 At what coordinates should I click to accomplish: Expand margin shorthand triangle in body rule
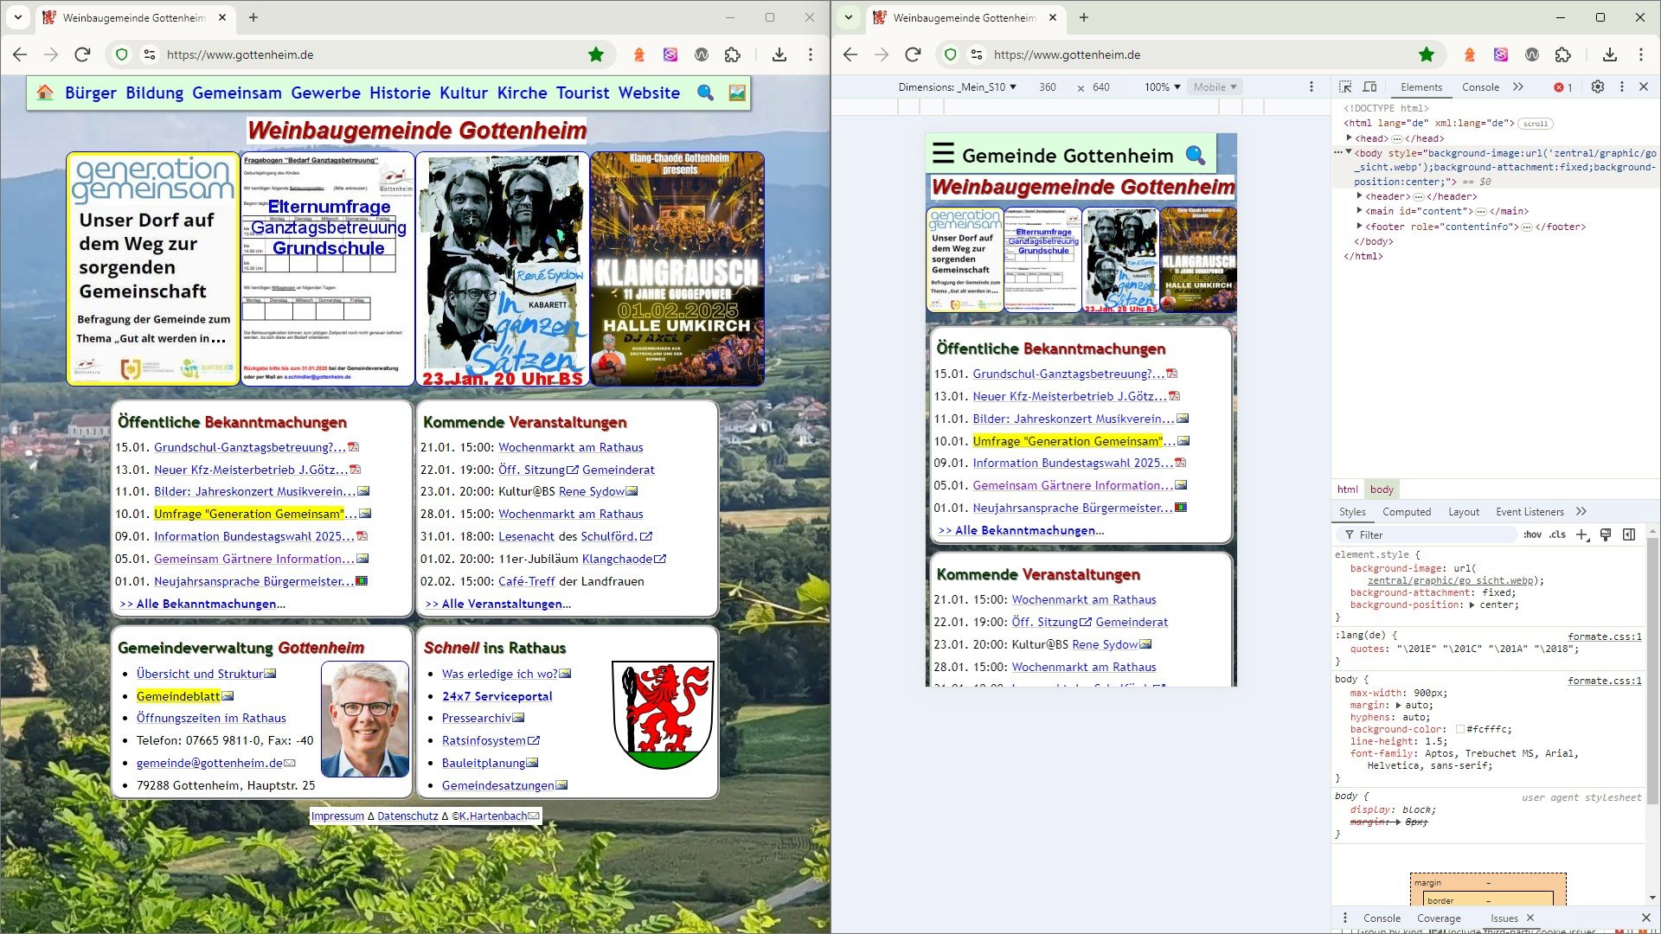coord(1398,705)
